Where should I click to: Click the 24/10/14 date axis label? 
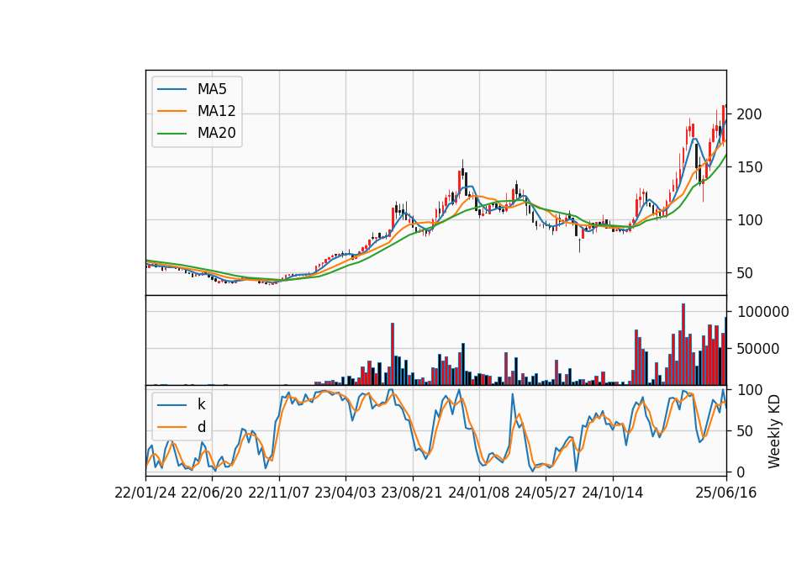click(x=613, y=493)
